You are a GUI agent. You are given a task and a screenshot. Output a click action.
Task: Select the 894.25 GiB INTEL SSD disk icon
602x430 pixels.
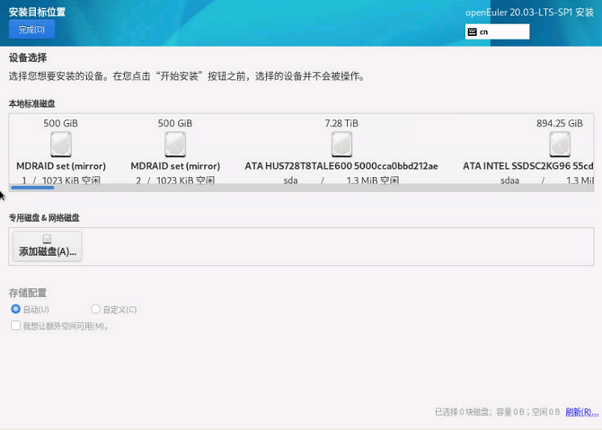tap(559, 144)
